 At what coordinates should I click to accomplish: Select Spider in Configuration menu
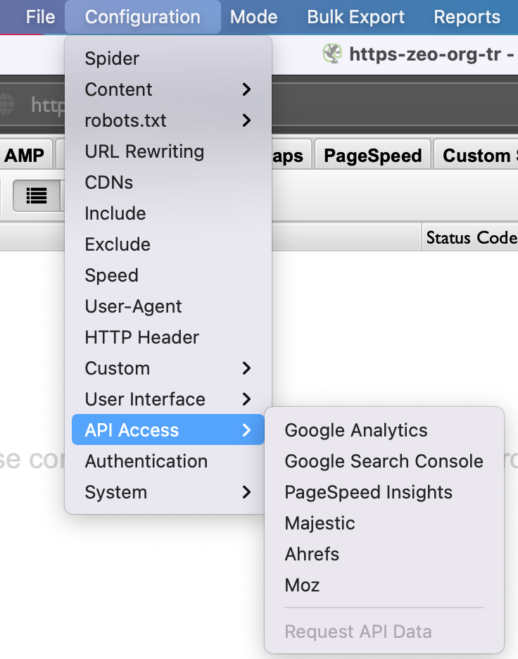(168, 58)
